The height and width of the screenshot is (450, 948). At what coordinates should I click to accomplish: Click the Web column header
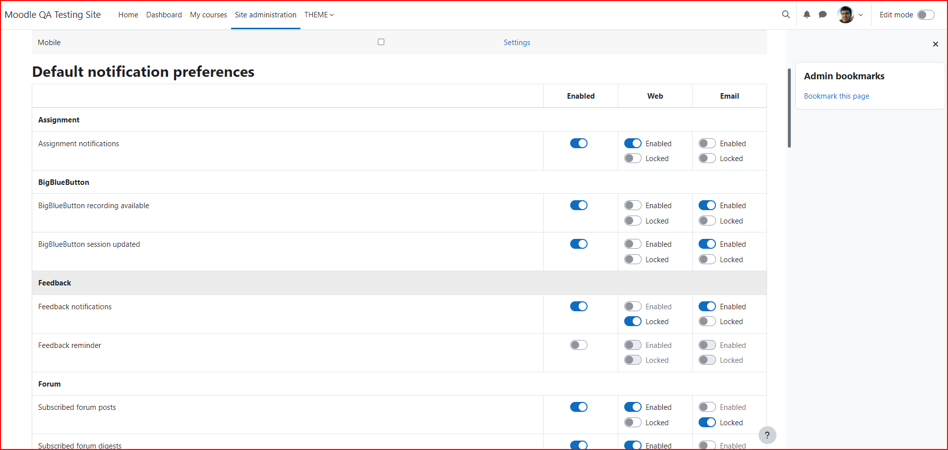655,96
